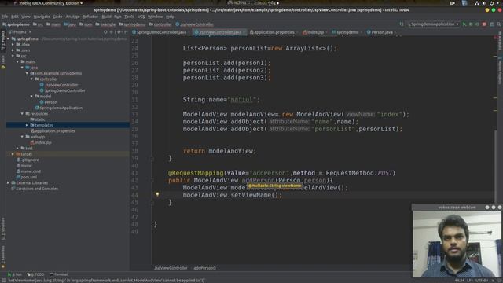This screenshot has width=503, height=283.
Task: Open Project panel settings gear icon
Action: coord(119,32)
